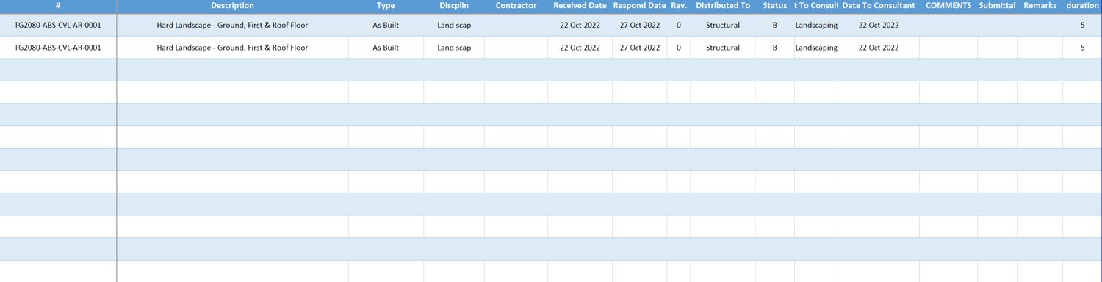Select second row Structural distributed cell
This screenshot has width=1102, height=282.
point(723,48)
